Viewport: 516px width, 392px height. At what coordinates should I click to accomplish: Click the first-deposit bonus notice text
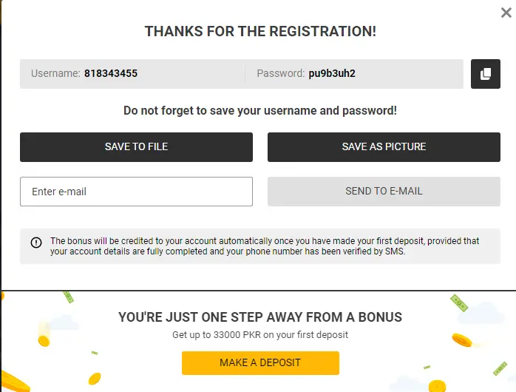pos(265,246)
